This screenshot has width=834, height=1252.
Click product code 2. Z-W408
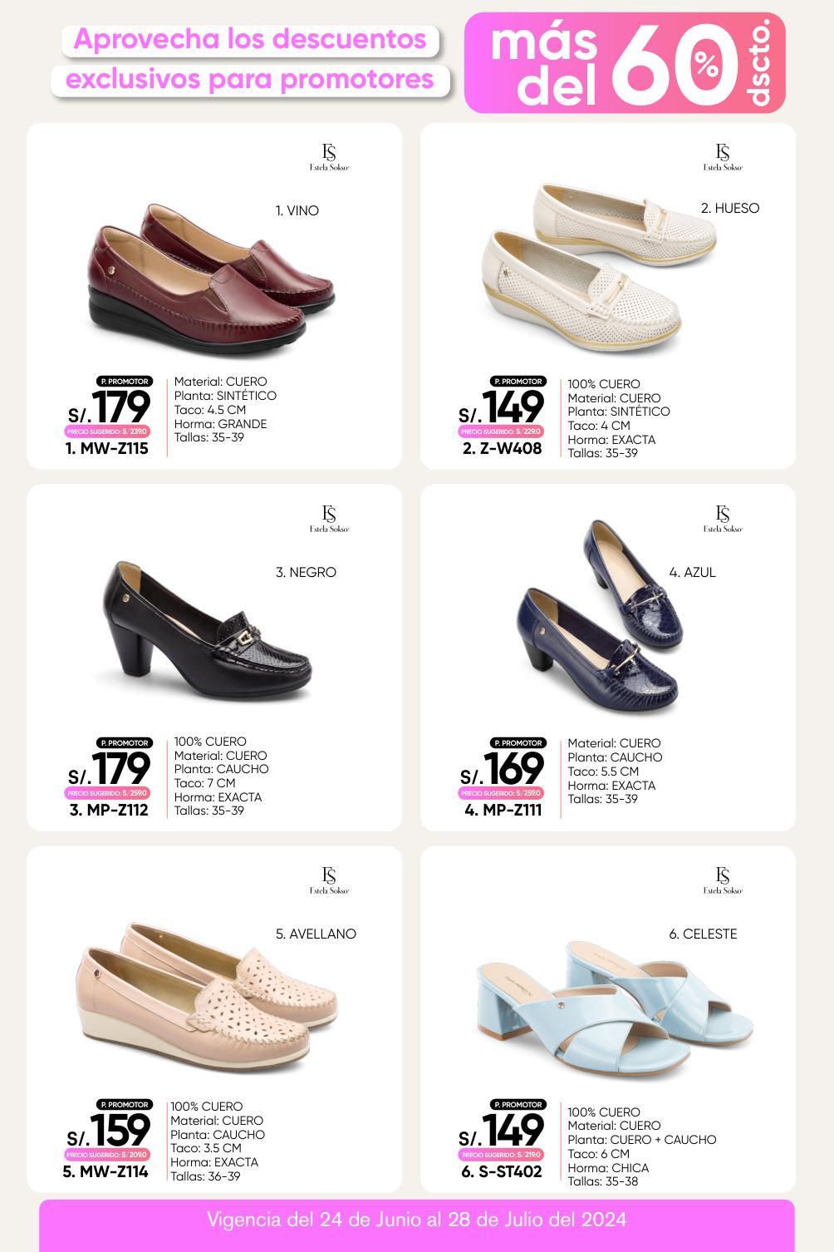pos(502,449)
